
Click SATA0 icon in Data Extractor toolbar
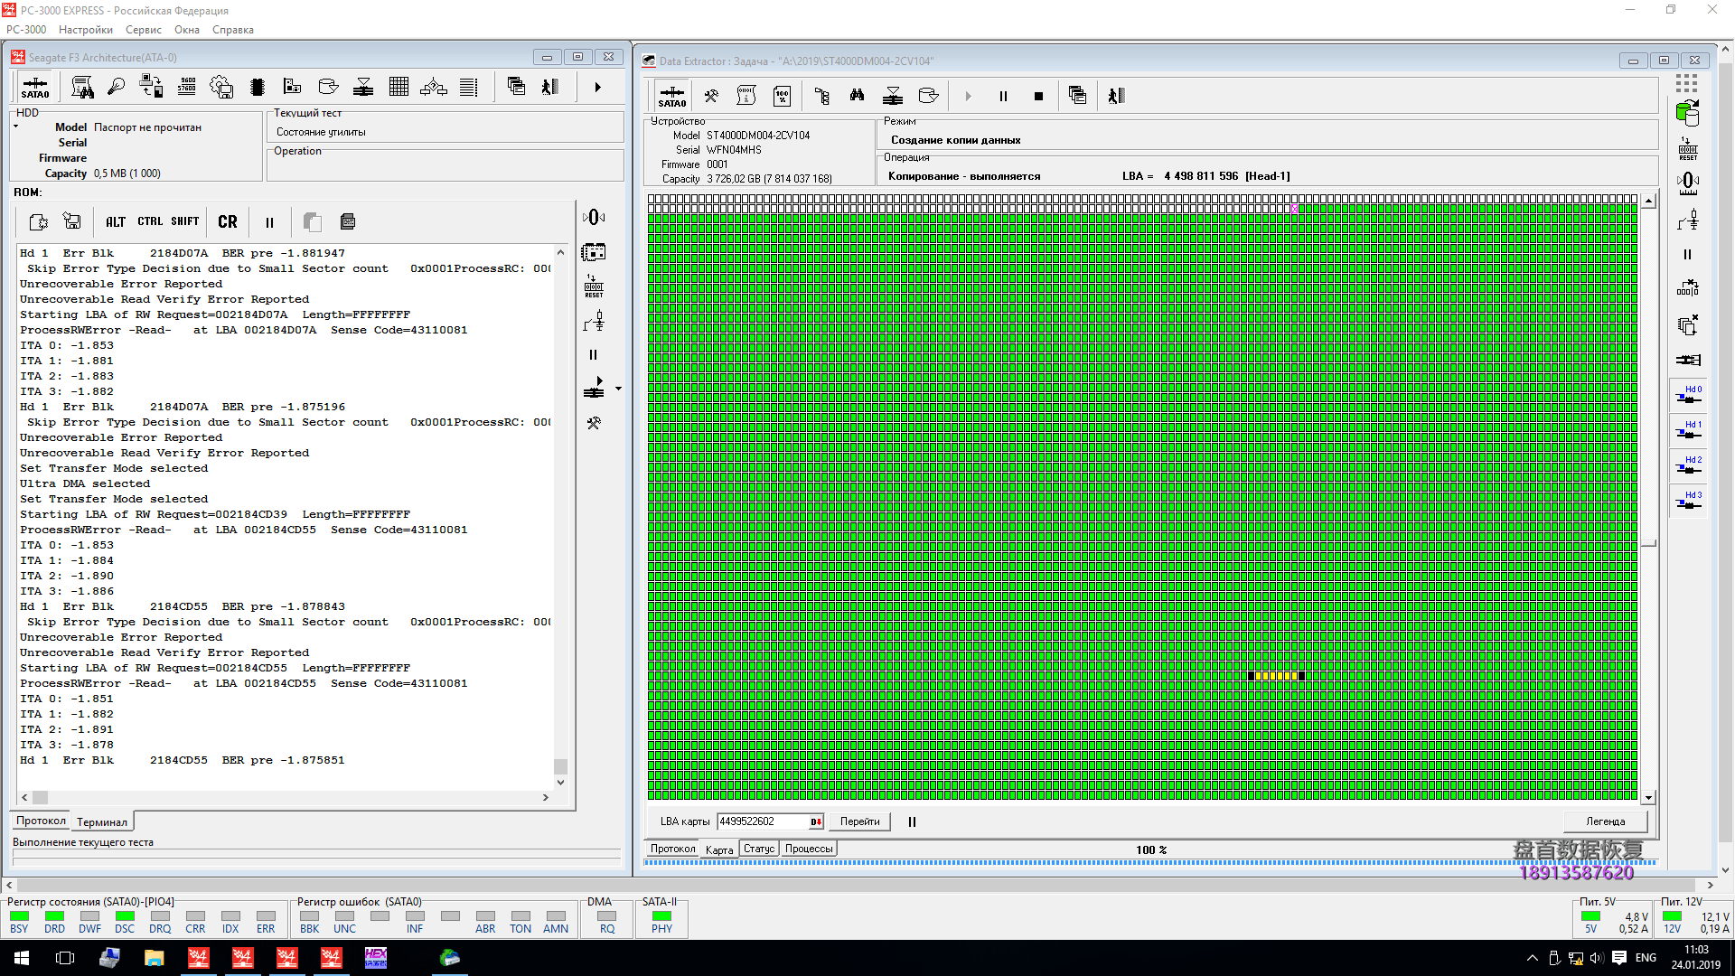point(671,96)
